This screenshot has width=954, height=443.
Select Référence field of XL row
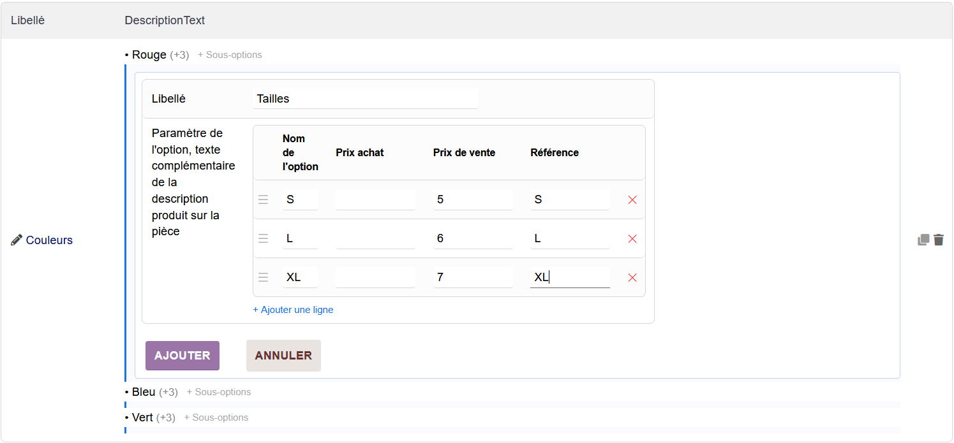point(570,277)
